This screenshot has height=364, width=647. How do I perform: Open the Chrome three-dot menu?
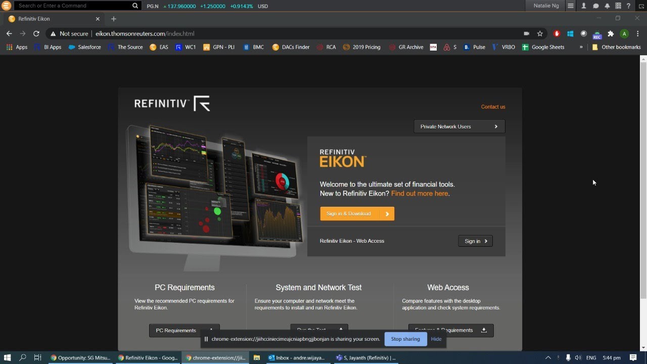pos(637,33)
